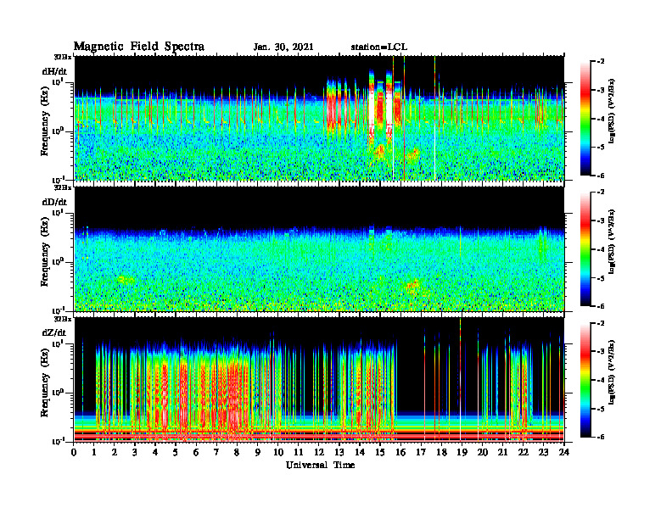Click hour "20" on the time axis
The image size is (672, 519).
coord(483,452)
